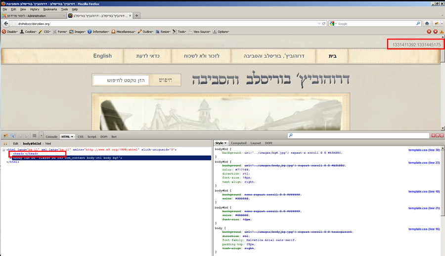
Task: Click the Firebug button in navigation toolbar
Action: (x=437, y=24)
